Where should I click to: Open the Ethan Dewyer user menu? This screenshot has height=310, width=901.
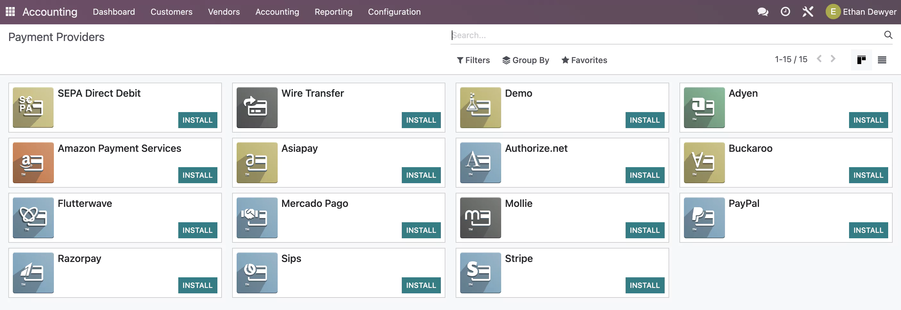pyautogui.click(x=861, y=12)
